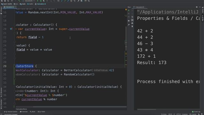
Task: Click the Search Everywhere magnifier icon
Action: pyautogui.click(x=89, y=1)
